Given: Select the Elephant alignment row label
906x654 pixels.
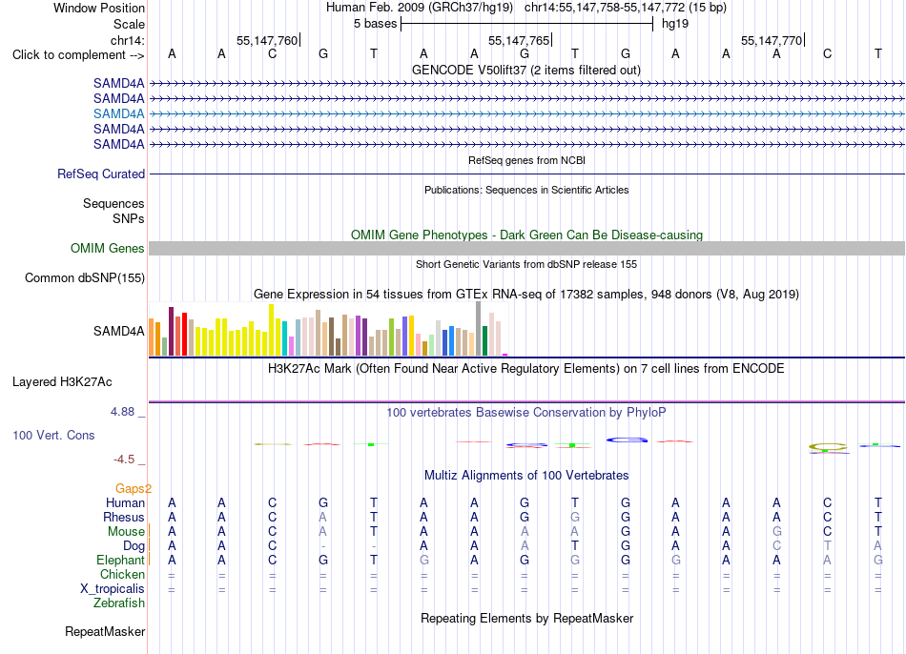Looking at the screenshot, I should [x=120, y=560].
